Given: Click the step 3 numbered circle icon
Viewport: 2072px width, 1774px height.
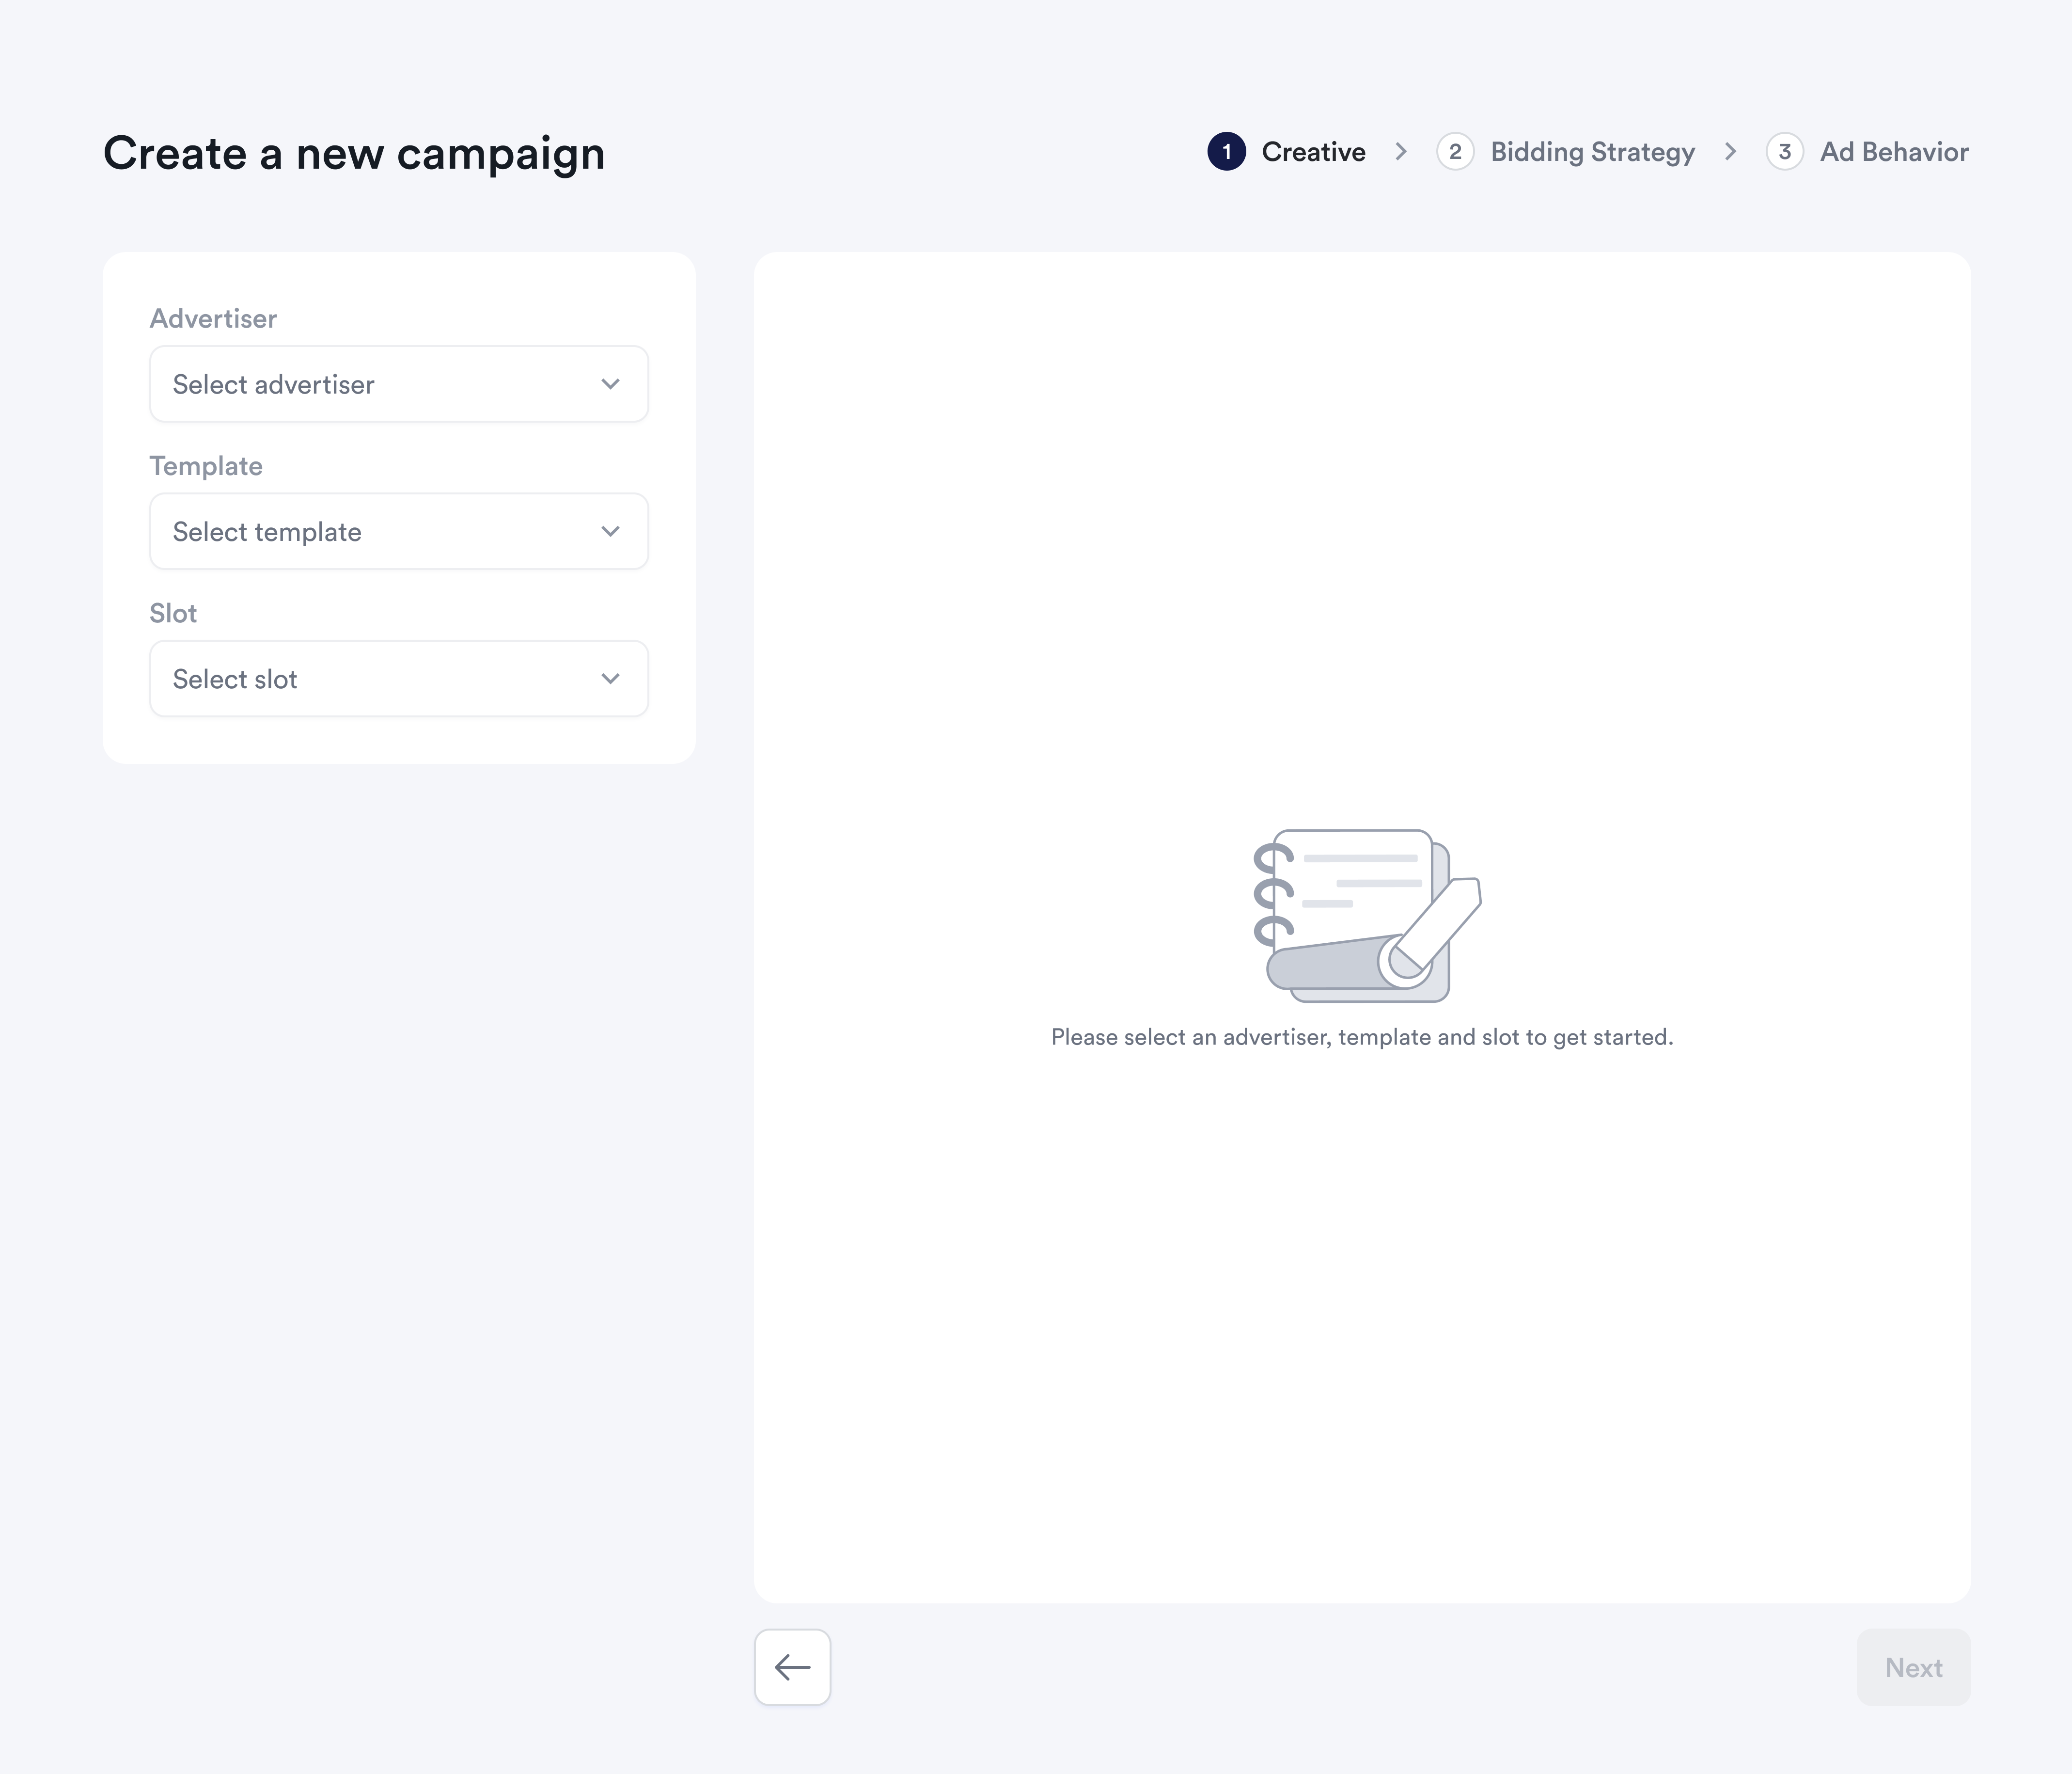Looking at the screenshot, I should click(x=1786, y=151).
